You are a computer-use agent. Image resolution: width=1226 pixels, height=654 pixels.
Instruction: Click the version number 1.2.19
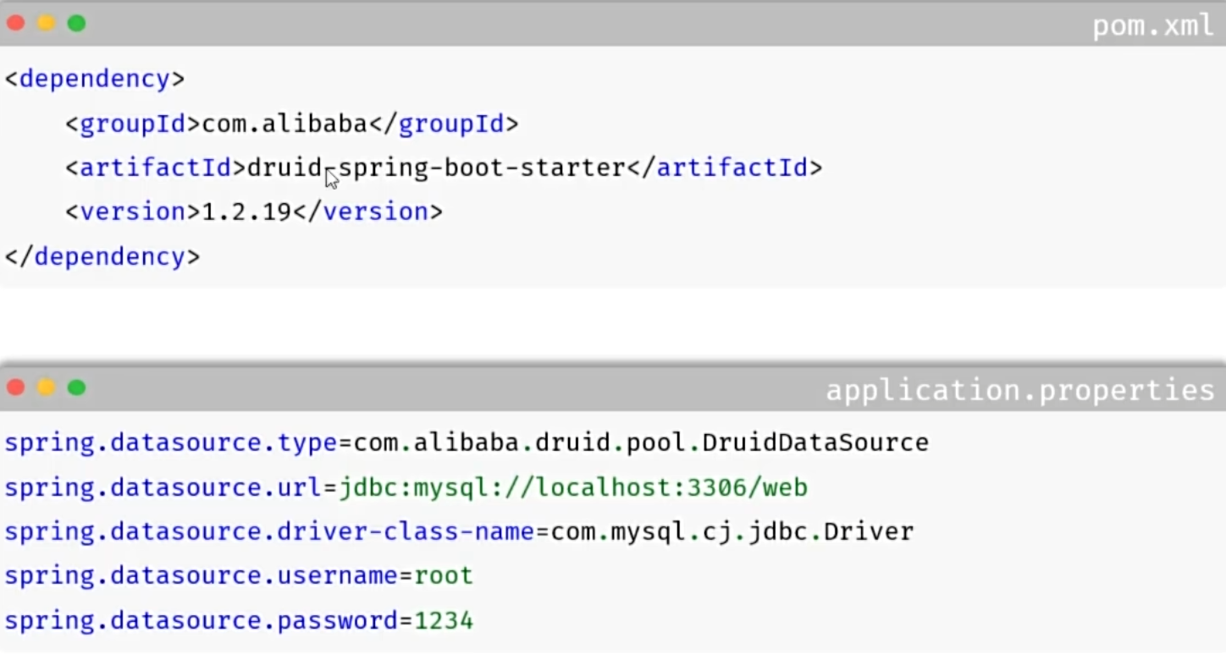pyautogui.click(x=246, y=212)
